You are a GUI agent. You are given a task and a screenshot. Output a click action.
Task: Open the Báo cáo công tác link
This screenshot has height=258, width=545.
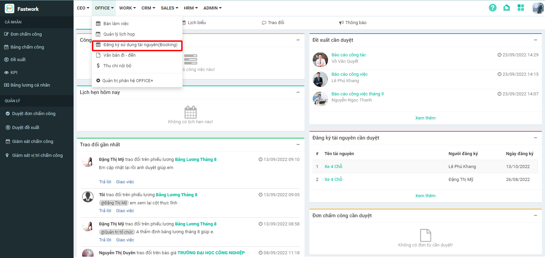click(348, 55)
